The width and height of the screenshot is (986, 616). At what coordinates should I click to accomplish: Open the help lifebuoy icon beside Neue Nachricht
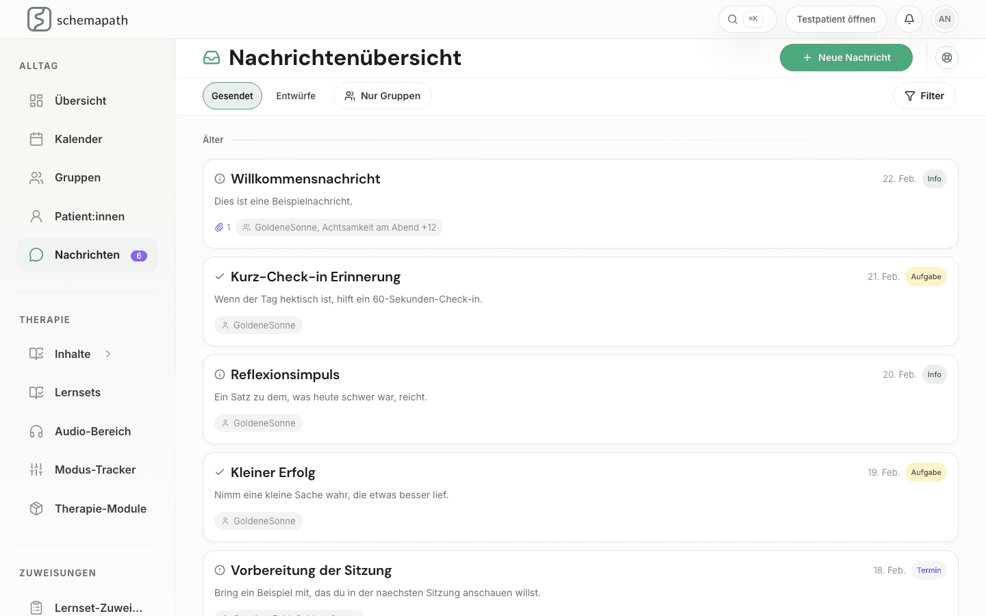(947, 57)
